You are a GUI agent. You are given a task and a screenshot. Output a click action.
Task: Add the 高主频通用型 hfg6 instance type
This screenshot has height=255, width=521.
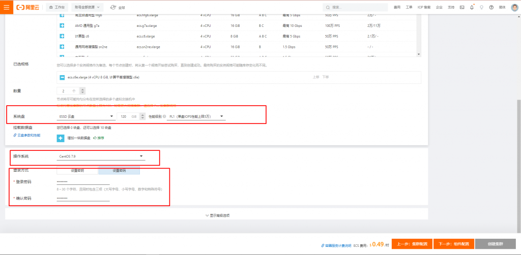(x=62, y=16)
